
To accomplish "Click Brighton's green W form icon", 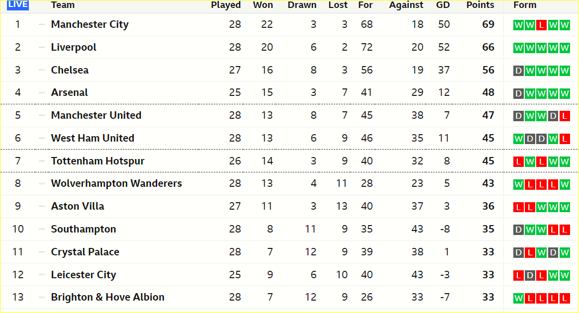I will pyautogui.click(x=518, y=298).
